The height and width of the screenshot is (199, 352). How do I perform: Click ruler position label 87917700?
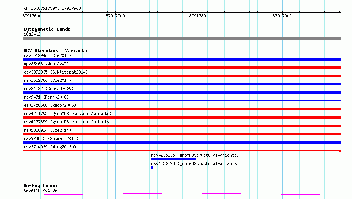coord(115,16)
